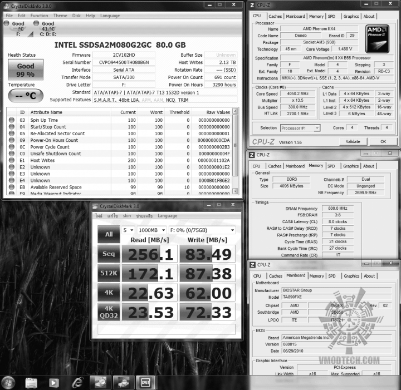Click serial number CVPO944500TH080BGN
401x390 pixels.
coord(124,62)
